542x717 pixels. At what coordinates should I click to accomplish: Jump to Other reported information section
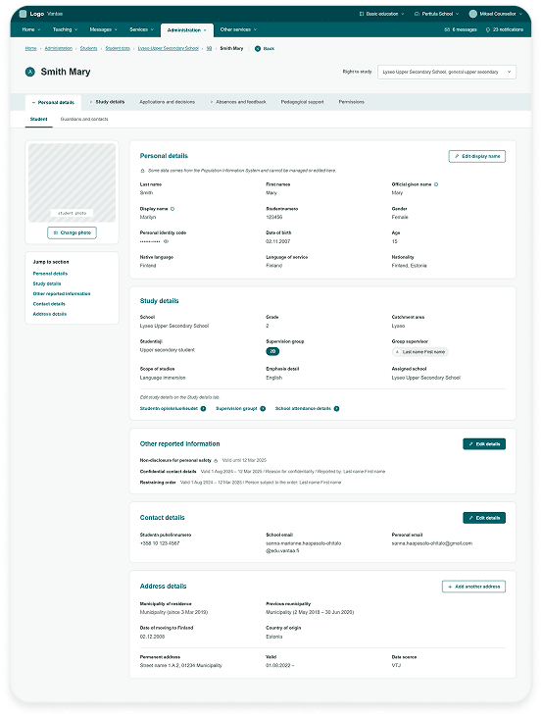[x=62, y=294]
